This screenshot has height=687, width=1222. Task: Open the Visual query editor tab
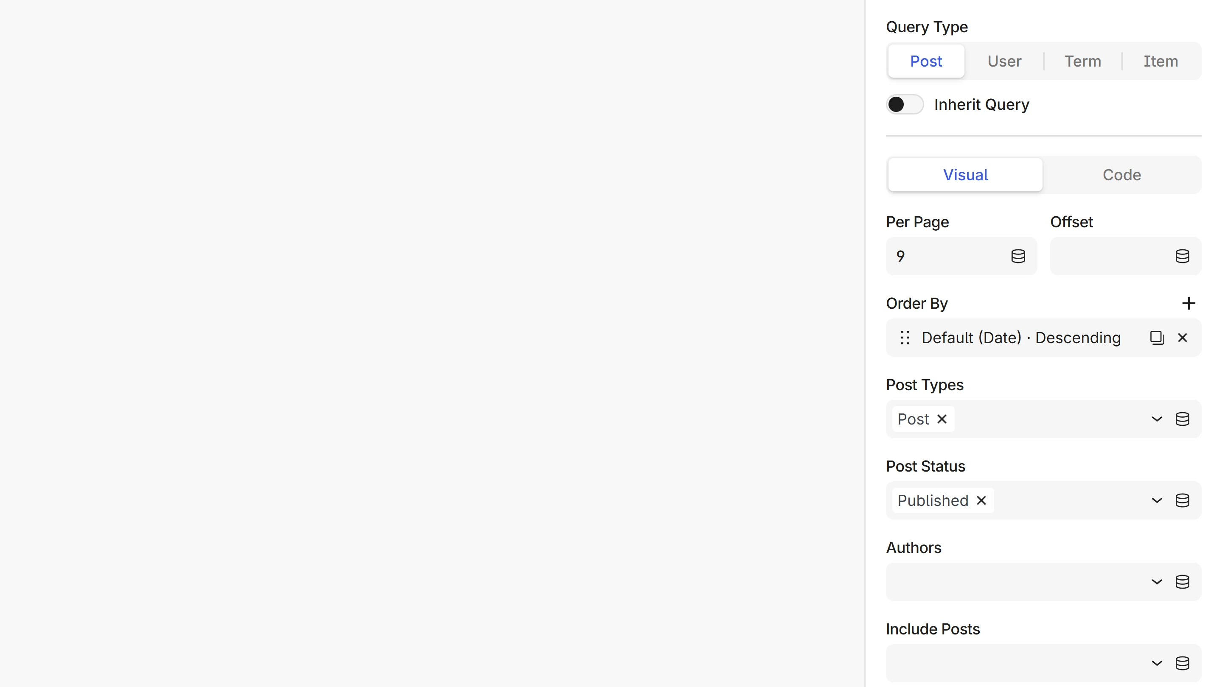[965, 175]
